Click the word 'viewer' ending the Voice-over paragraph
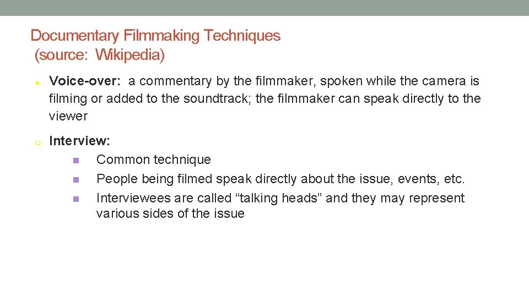The image size is (529, 297). pyautogui.click(x=68, y=116)
